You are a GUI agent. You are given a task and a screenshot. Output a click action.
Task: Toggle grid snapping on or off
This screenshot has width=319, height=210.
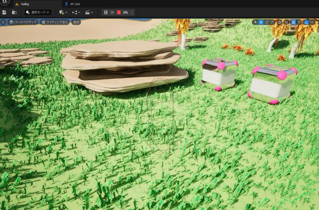click(293, 22)
